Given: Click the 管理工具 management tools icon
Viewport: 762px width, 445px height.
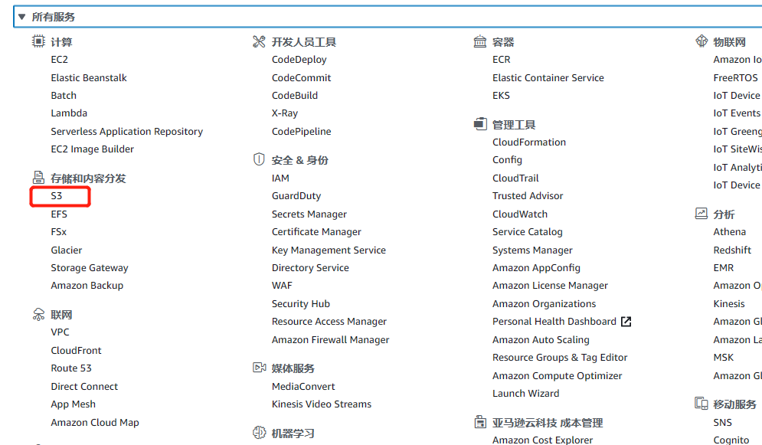Looking at the screenshot, I should point(480,124).
